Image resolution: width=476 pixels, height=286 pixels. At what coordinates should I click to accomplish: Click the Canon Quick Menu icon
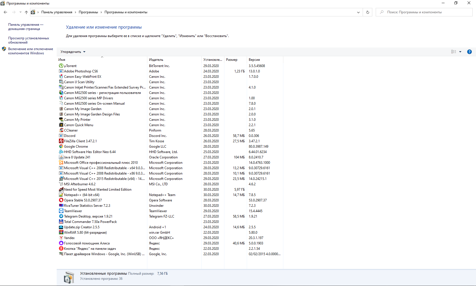tap(61, 125)
